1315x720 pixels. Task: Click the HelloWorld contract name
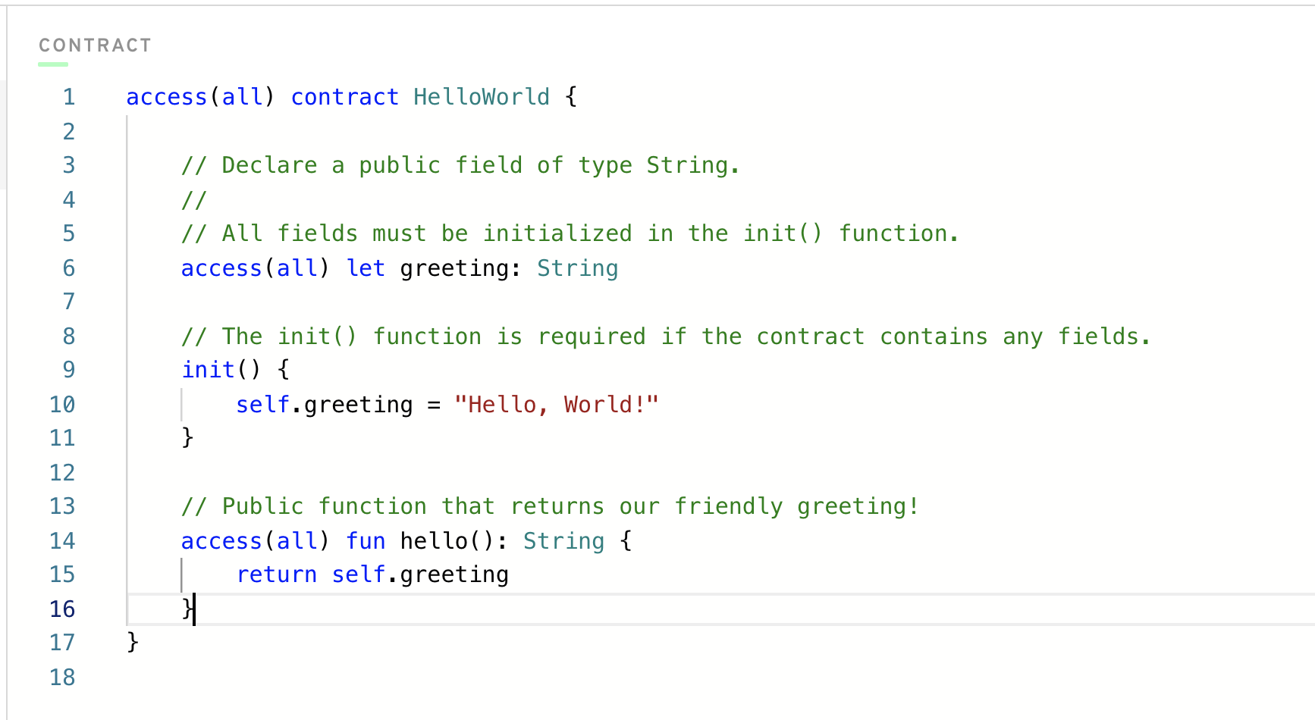pos(482,97)
